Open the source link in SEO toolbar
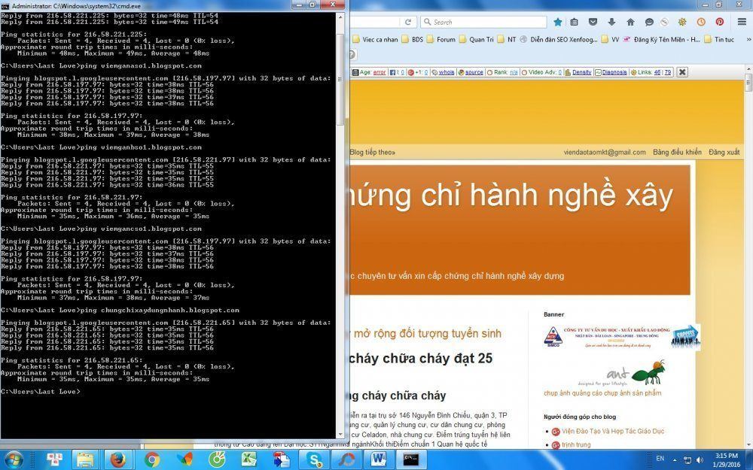Image resolution: width=753 pixels, height=470 pixels. click(x=474, y=72)
